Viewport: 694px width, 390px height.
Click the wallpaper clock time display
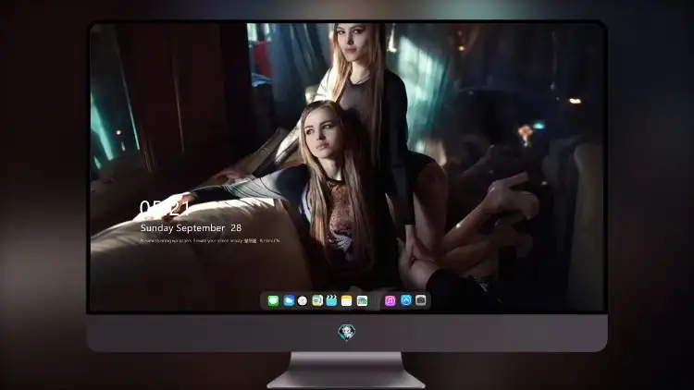click(165, 208)
